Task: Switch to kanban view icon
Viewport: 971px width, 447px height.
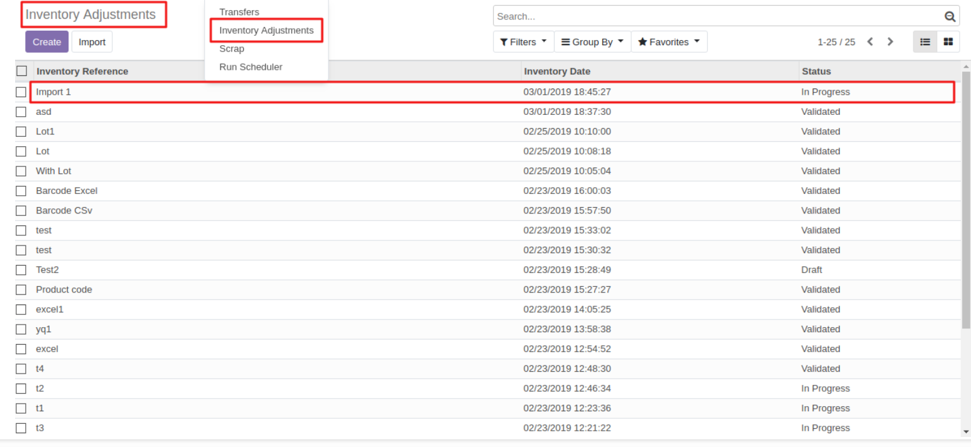Action: click(x=948, y=42)
